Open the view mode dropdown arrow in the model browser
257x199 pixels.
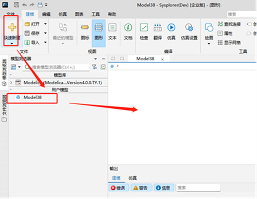point(19,67)
